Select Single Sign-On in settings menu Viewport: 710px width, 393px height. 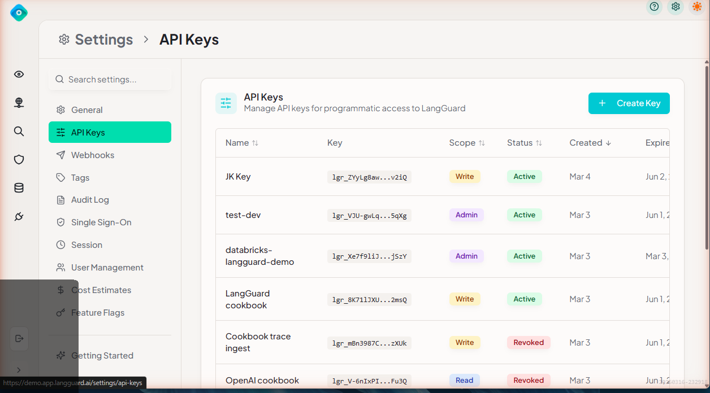tap(101, 222)
